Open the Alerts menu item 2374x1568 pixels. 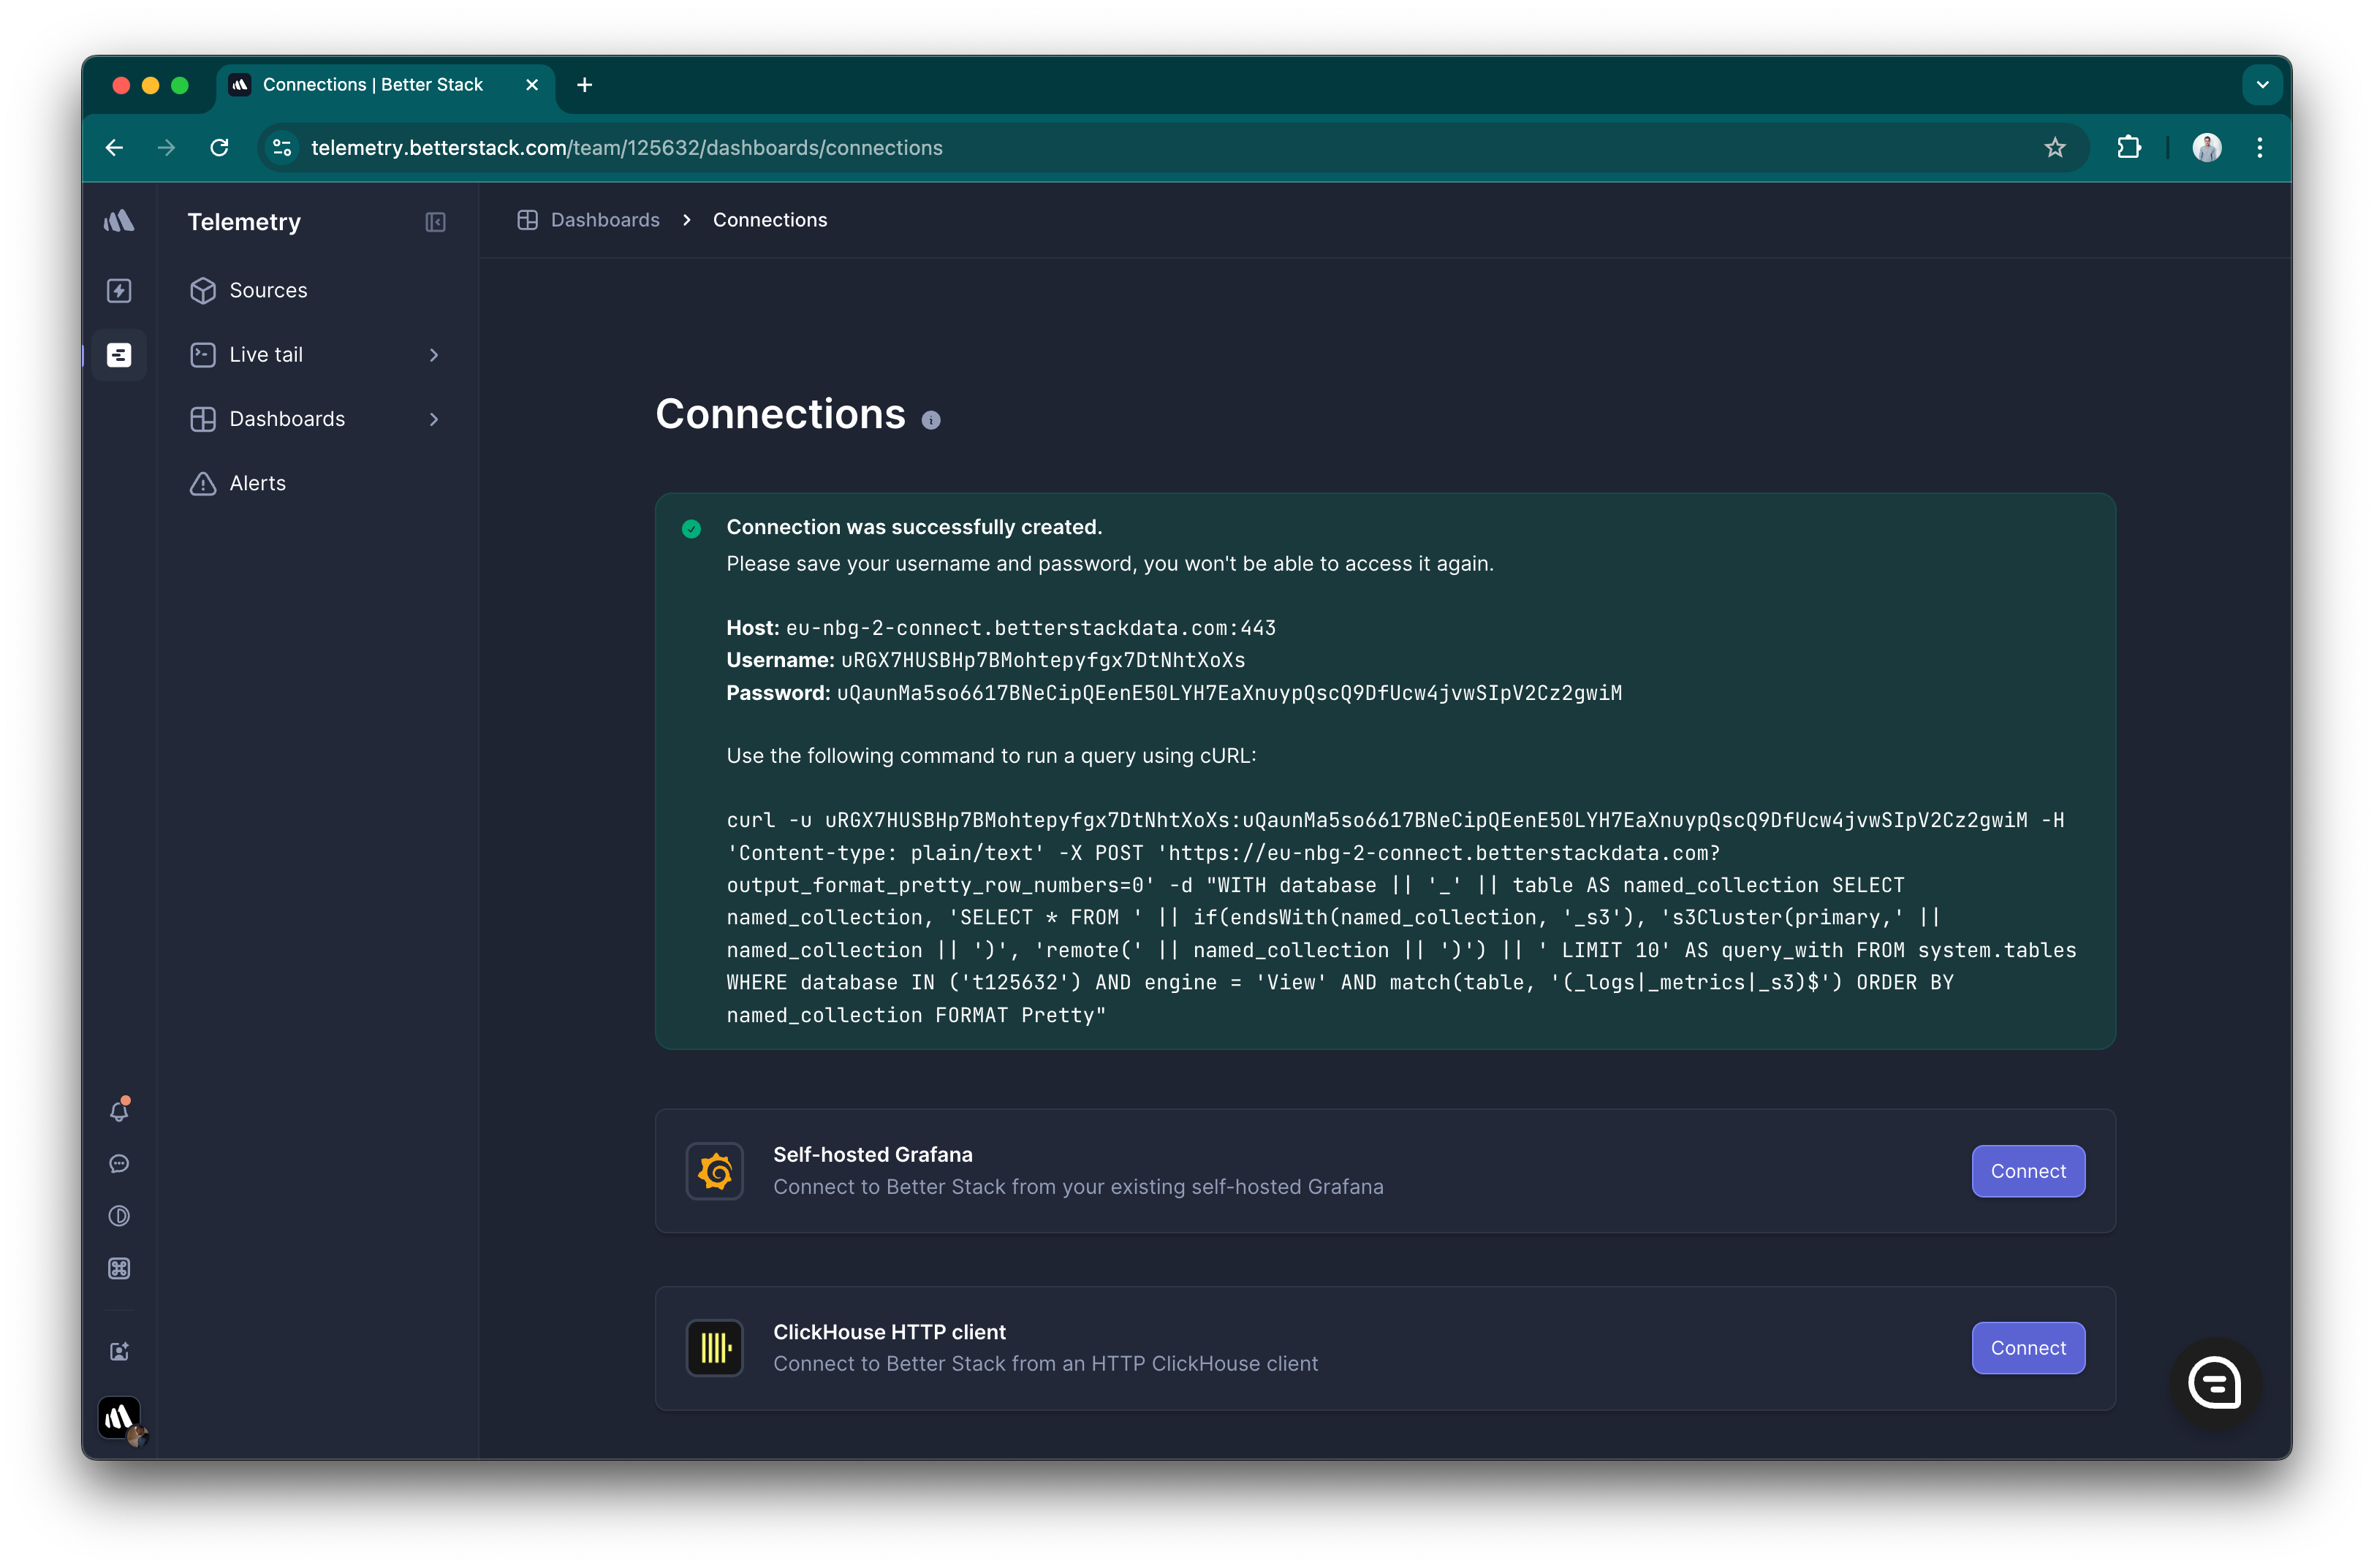click(x=257, y=484)
